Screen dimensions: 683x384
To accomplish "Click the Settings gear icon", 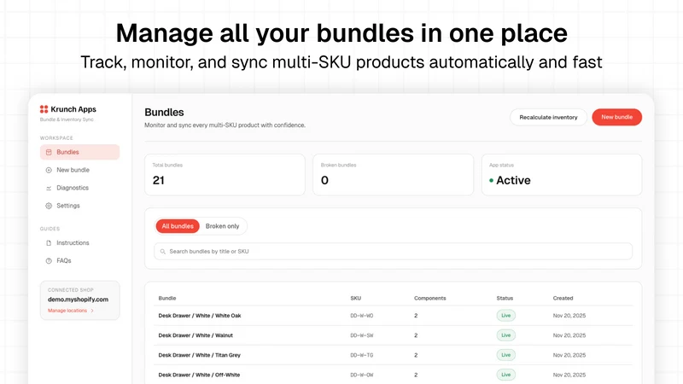I will (x=49, y=206).
